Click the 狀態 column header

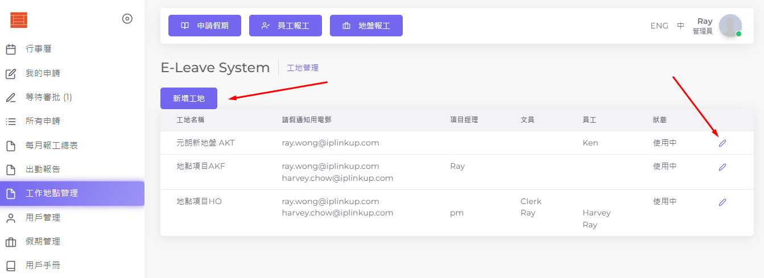660,120
